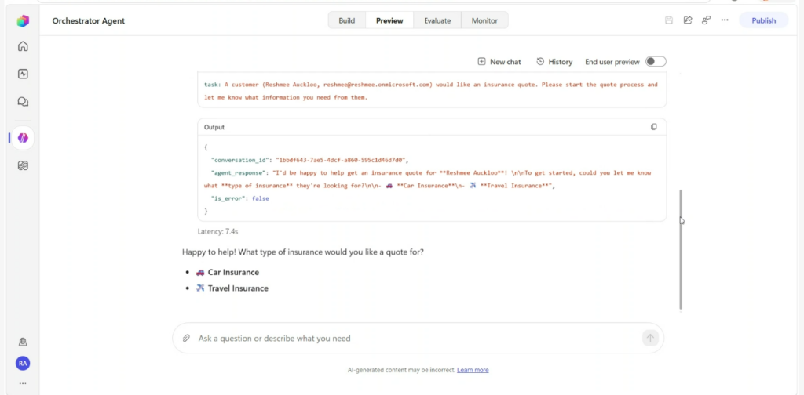This screenshot has width=804, height=395.
Task: Start a New chat
Action: (499, 62)
